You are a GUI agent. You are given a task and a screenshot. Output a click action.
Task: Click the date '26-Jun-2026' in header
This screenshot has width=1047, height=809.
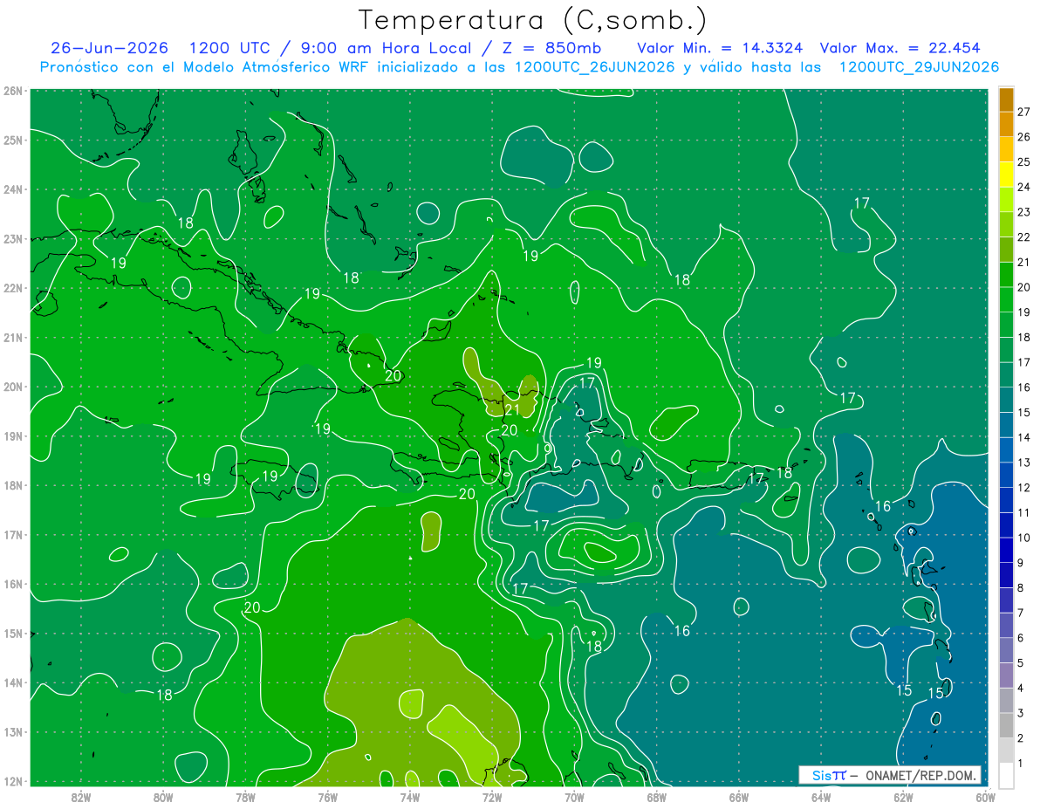pyautogui.click(x=111, y=48)
